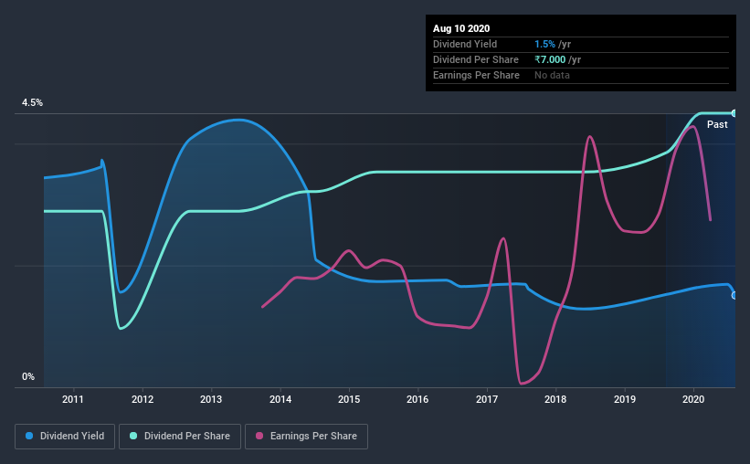This screenshot has height=464, width=750.
Task: Select the 2016 x-axis year label
Action: (417, 399)
